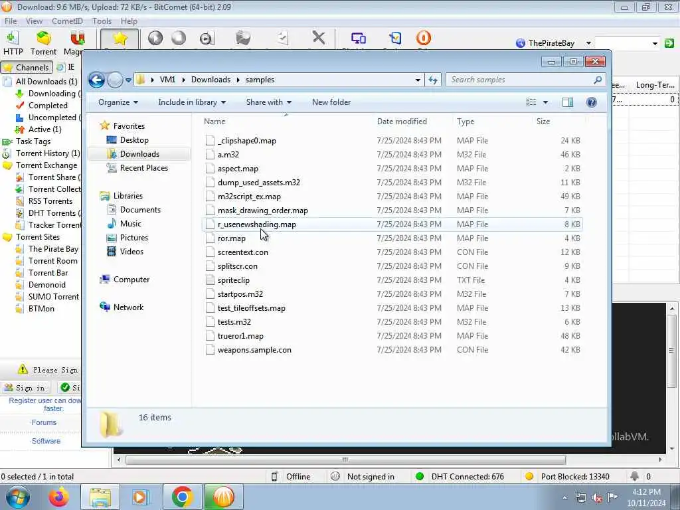Screen dimensions: 680x510
Task: Click the Action Center flag tray icon
Action: 612,497
